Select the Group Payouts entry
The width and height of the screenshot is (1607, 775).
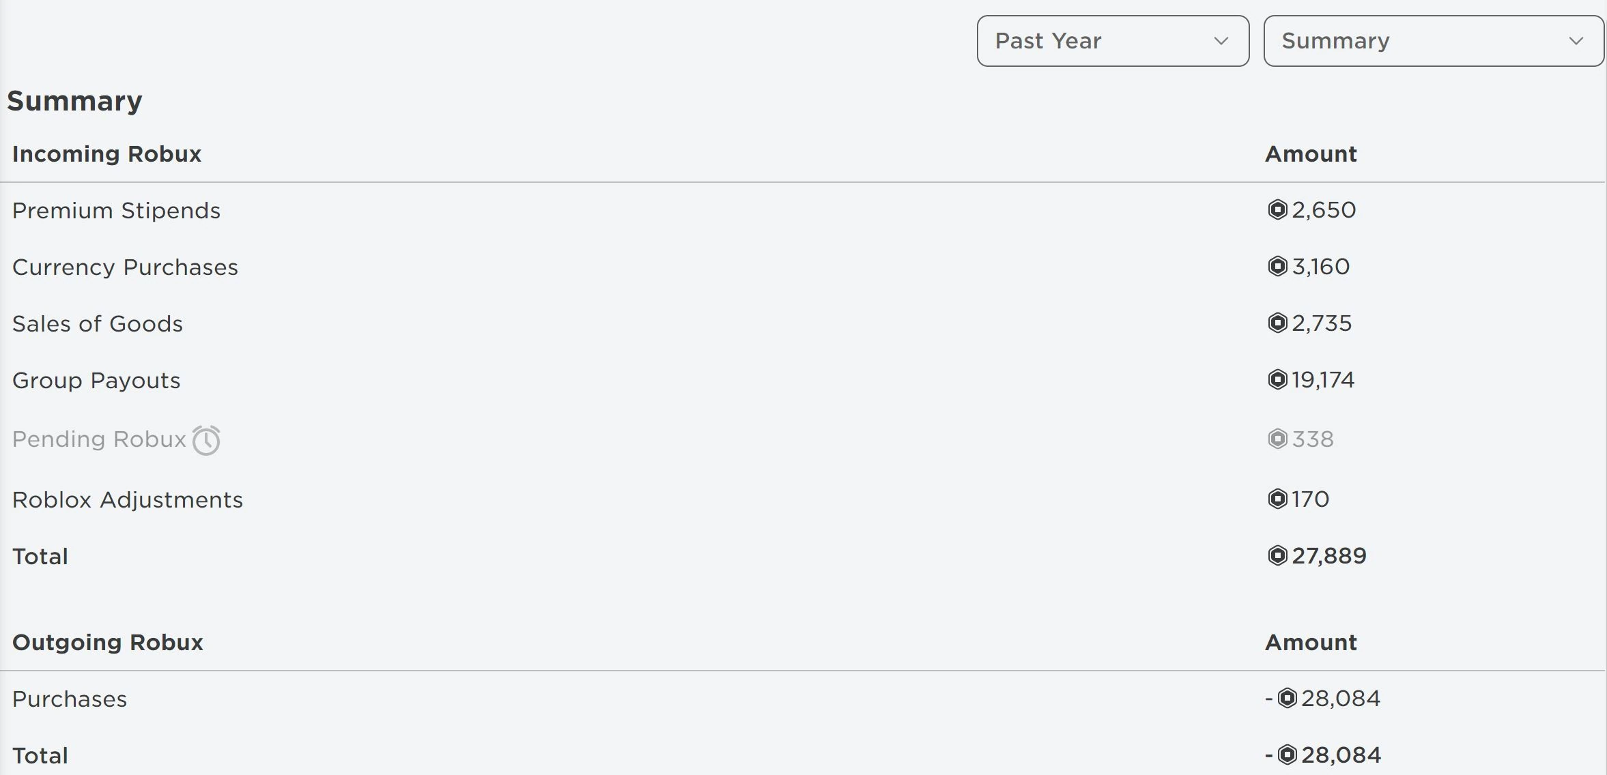pyautogui.click(x=96, y=381)
